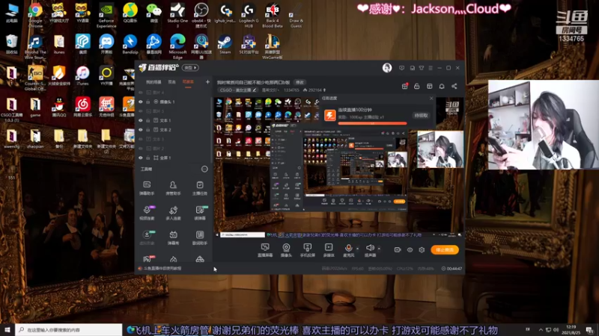Click the preview eye icon in bottom bar
The height and width of the screenshot is (336, 599).
(410, 250)
